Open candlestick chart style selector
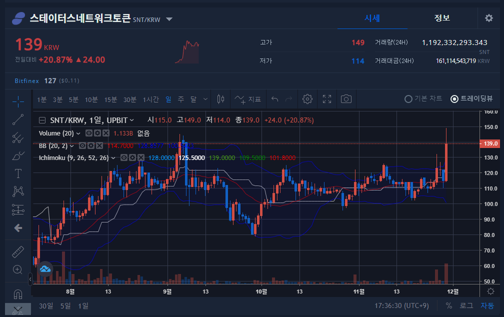Image resolution: width=504 pixels, height=317 pixels. (220, 99)
